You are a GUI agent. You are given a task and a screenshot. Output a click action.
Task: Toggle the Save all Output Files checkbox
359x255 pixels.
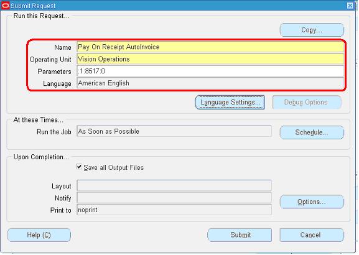79,167
